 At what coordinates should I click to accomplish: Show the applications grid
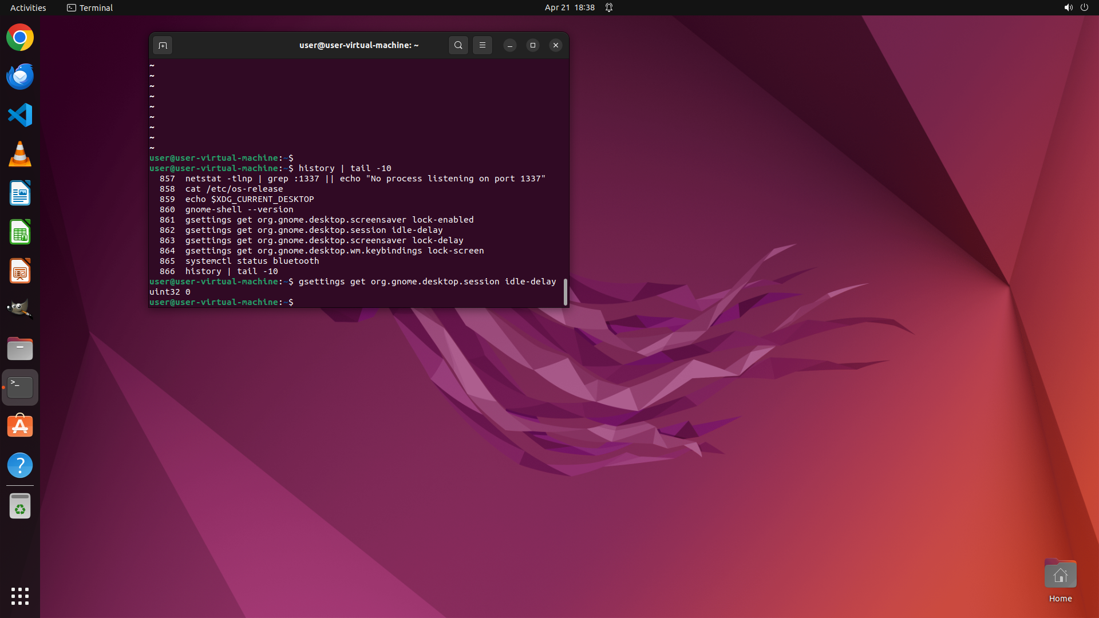(x=20, y=596)
